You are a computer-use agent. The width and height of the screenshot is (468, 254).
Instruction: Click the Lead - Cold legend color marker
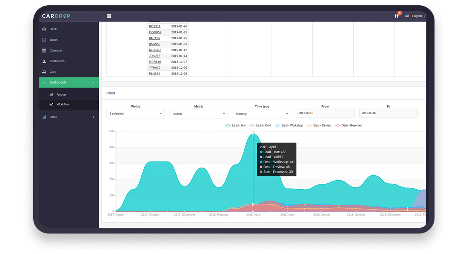[252, 125]
